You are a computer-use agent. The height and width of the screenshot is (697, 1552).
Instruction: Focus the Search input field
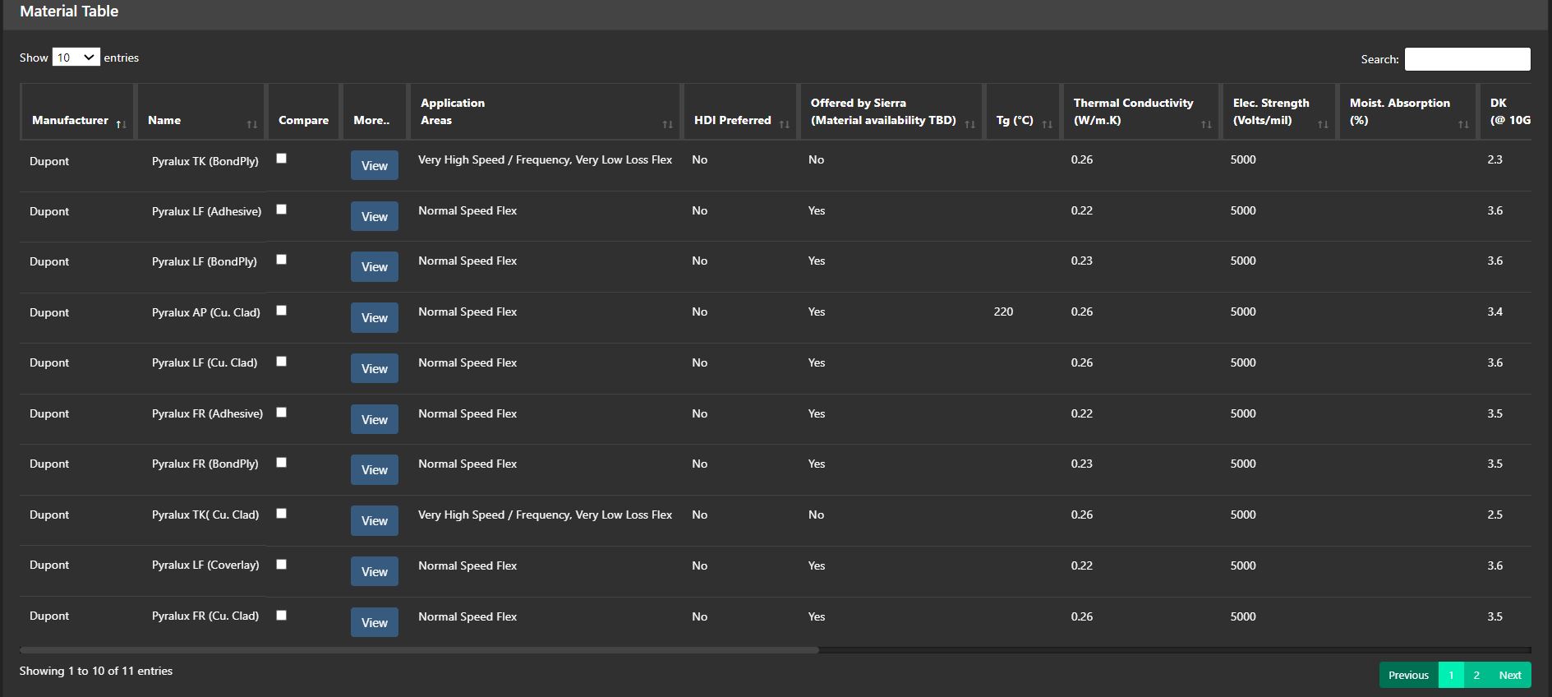pyautogui.click(x=1467, y=59)
